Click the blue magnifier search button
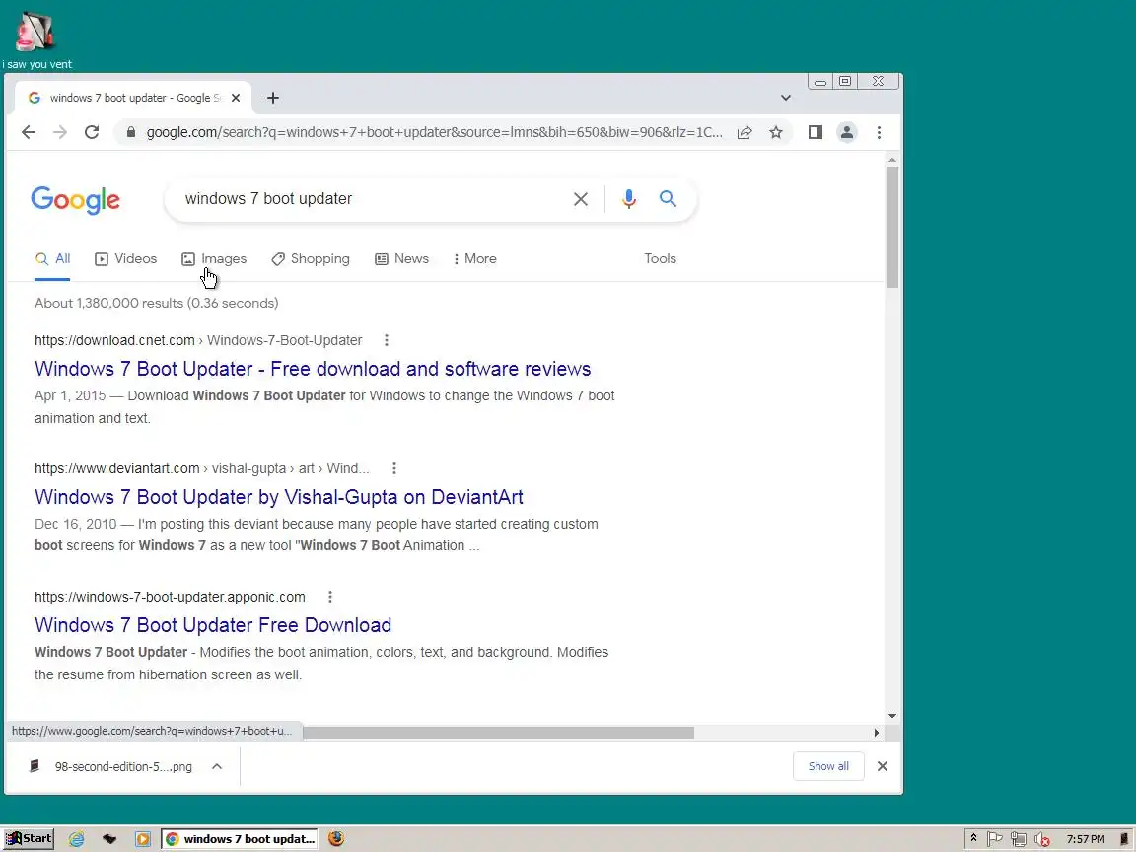Viewport: 1136px width, 852px height. (668, 198)
